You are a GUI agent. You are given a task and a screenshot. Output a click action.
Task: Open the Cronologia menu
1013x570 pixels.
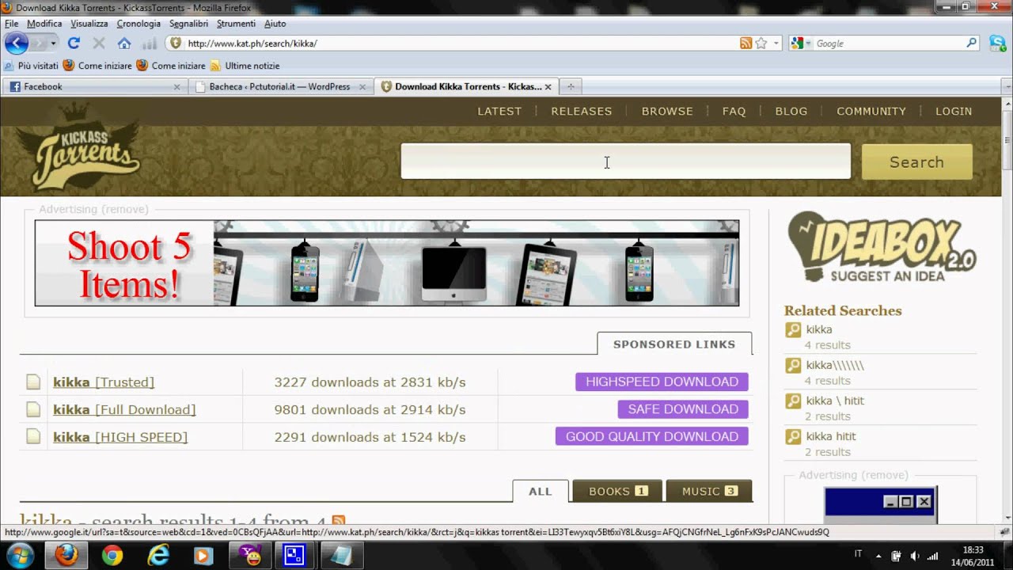point(138,24)
